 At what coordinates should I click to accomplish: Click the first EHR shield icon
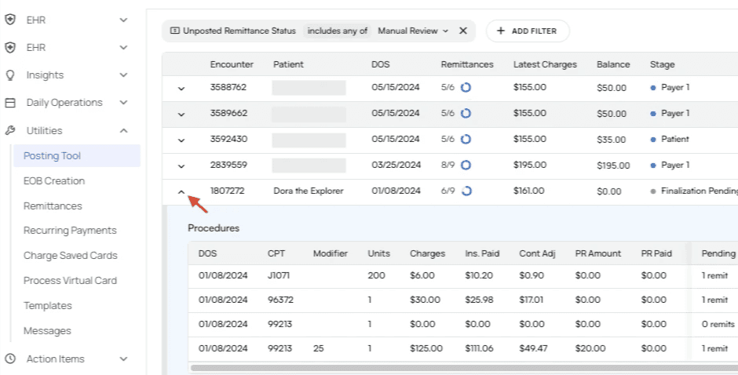coord(10,20)
